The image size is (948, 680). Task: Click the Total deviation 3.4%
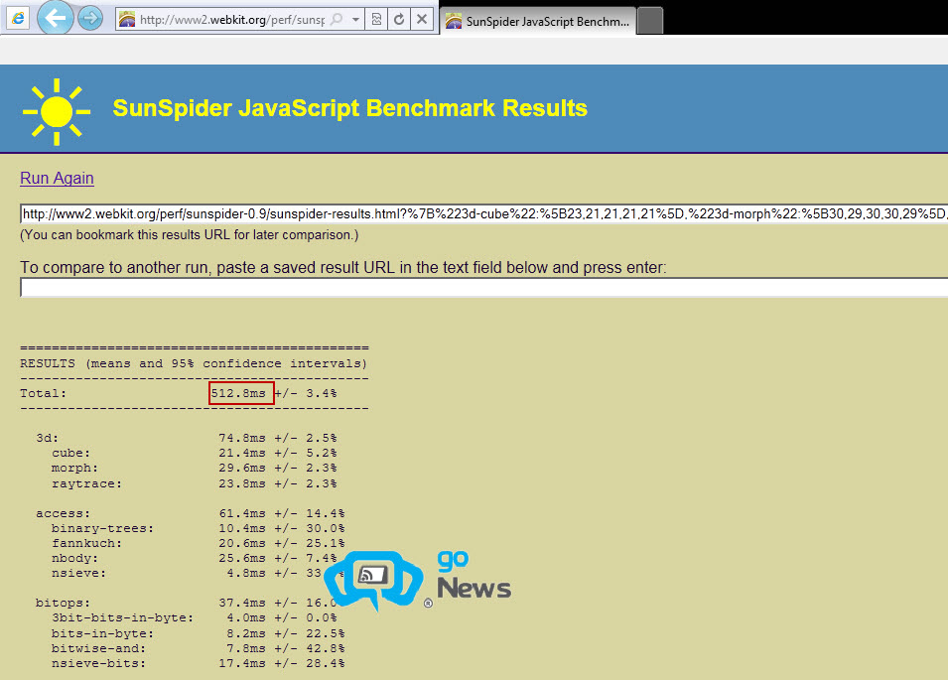[x=321, y=393]
